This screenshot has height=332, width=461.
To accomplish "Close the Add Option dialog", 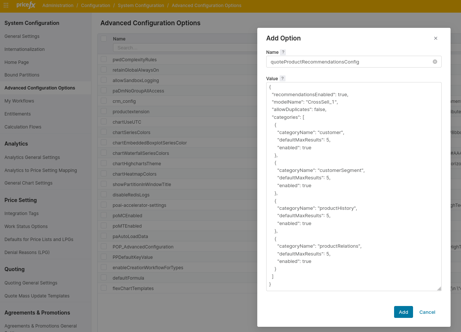I will (x=436, y=38).
